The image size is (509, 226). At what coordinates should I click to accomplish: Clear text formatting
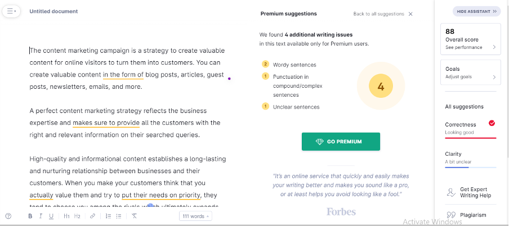click(135, 216)
